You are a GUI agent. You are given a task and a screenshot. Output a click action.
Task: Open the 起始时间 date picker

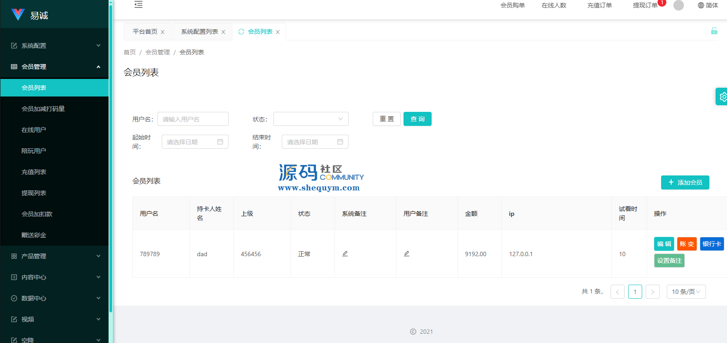point(195,142)
